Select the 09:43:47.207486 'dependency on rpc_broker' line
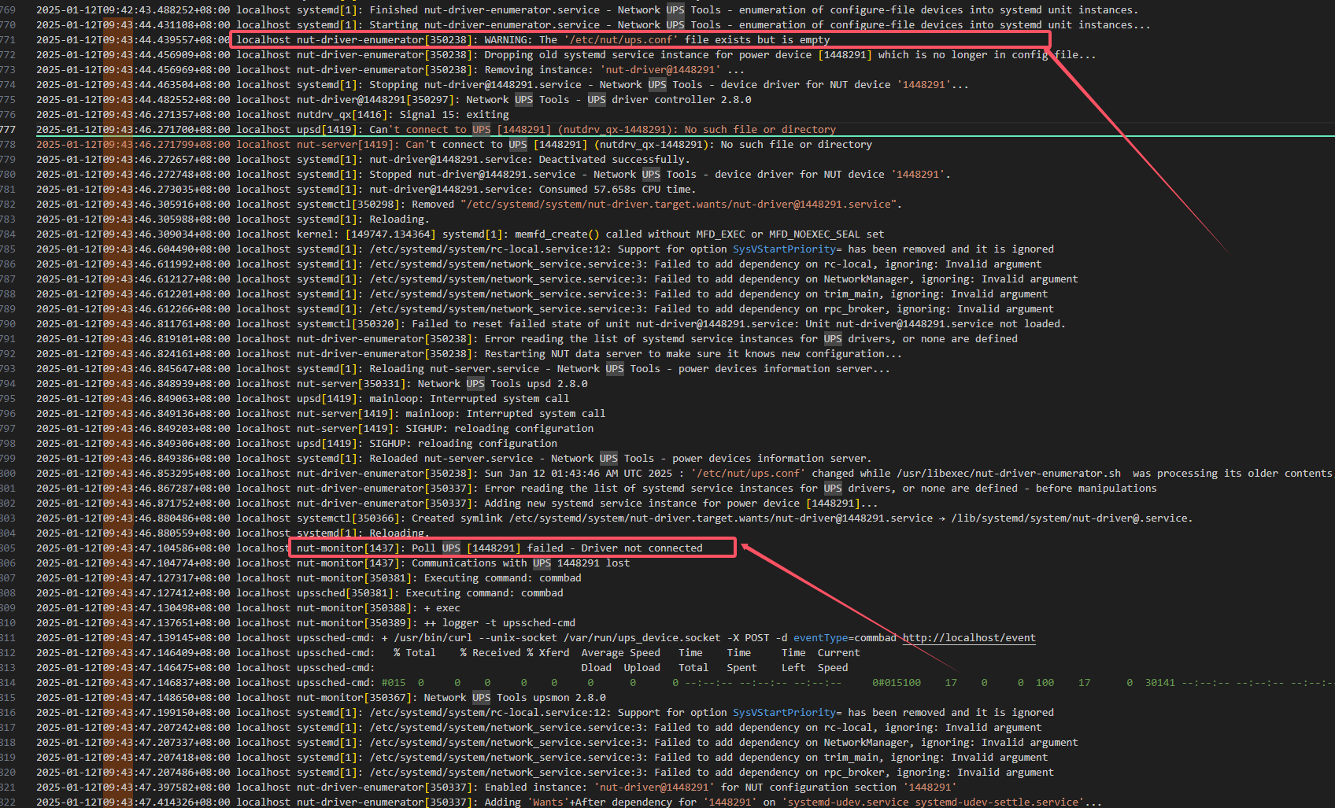 545,773
